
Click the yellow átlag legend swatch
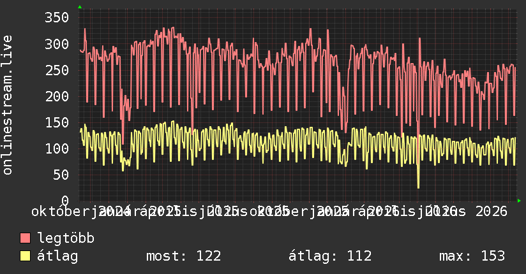[25, 256]
